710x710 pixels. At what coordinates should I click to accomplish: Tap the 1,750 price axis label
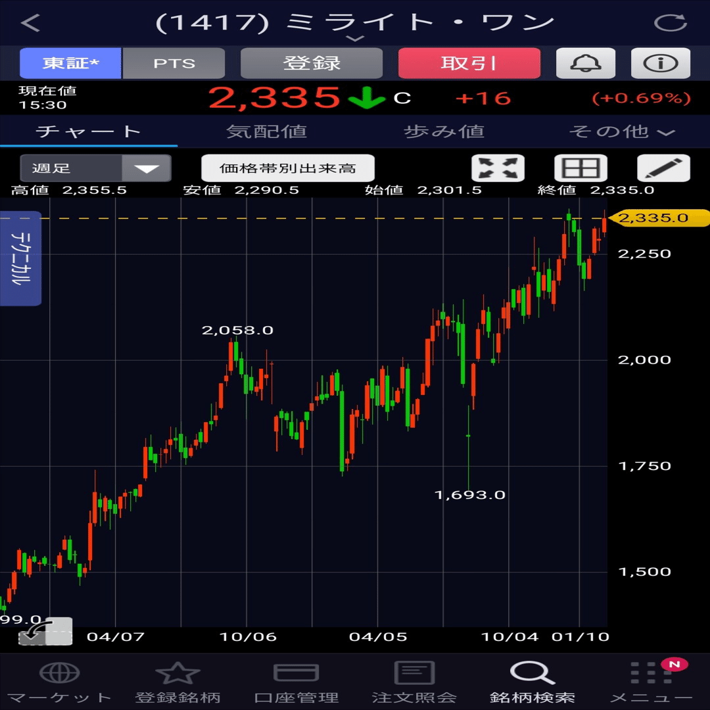pyautogui.click(x=644, y=466)
